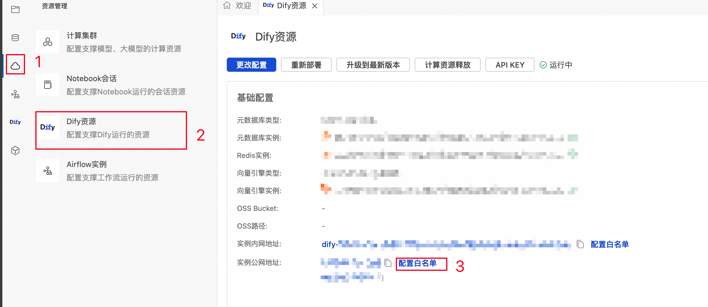This screenshot has width=708, height=307.
Task: Click the 运行中 status text
Action: click(x=561, y=65)
